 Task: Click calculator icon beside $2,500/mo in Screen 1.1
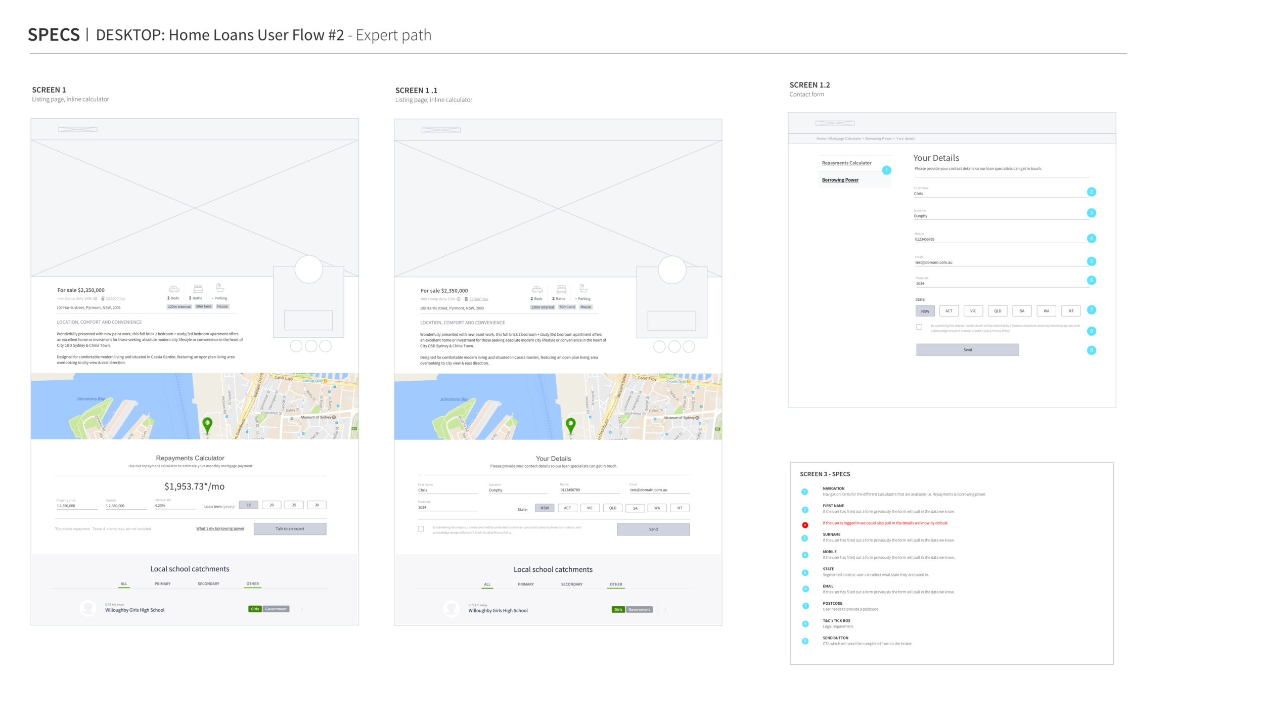tap(466, 299)
